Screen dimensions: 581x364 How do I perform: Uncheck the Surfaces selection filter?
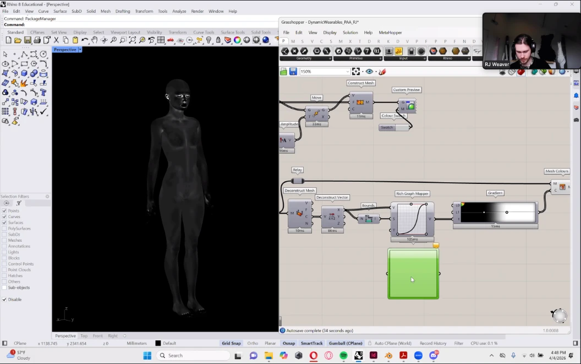[x=4, y=222]
